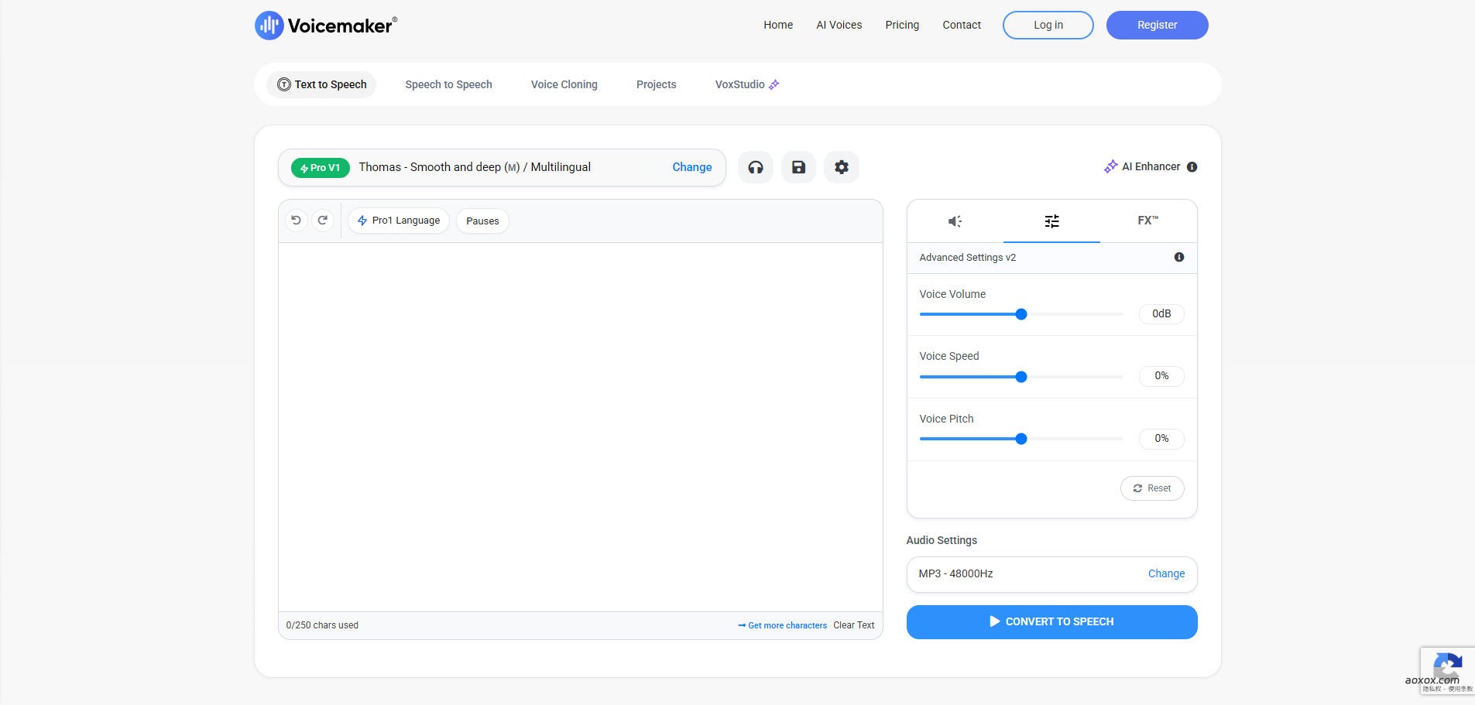1475x705 pixels.
Task: Open the gear settings icon
Action: 842,167
